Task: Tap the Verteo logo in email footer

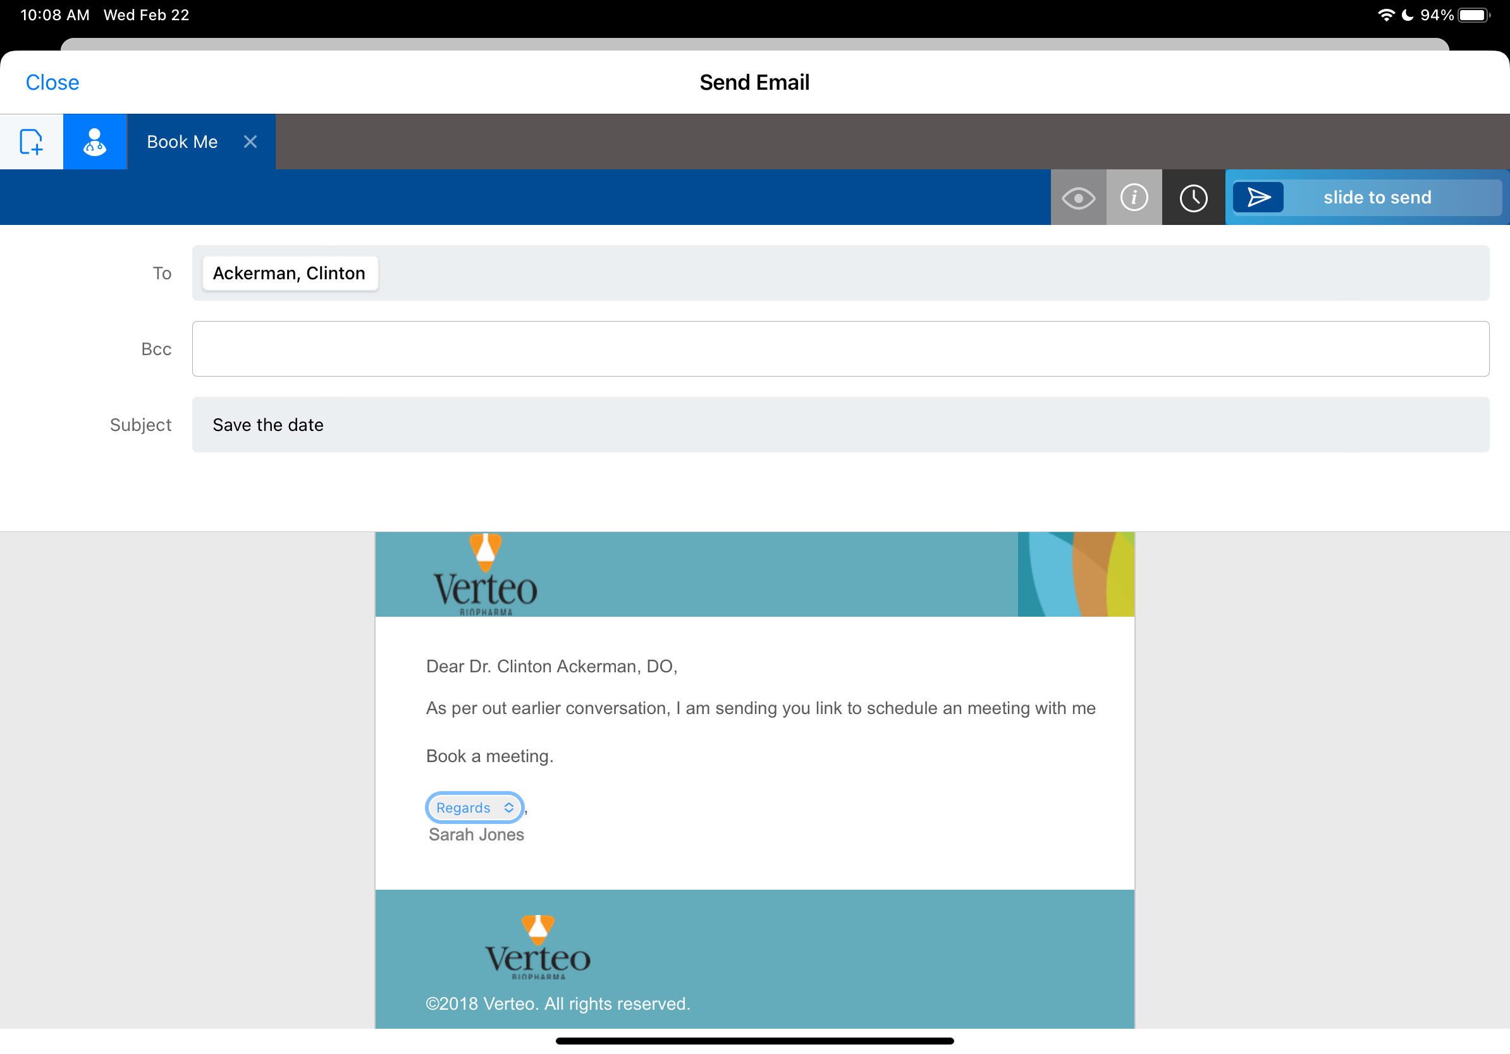Action: pyautogui.click(x=537, y=948)
